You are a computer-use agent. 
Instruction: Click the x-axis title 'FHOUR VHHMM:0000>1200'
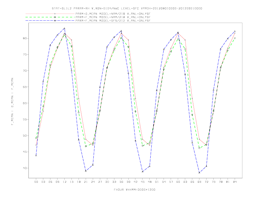(134, 190)
